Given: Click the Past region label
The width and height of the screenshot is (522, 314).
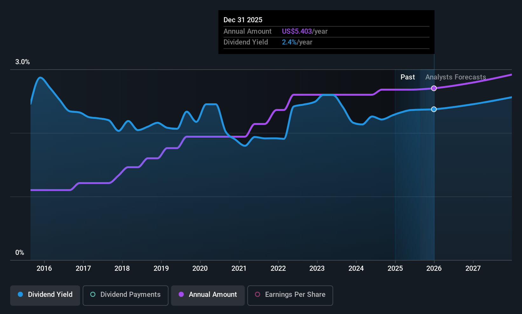Looking at the screenshot, I should click(x=408, y=77).
